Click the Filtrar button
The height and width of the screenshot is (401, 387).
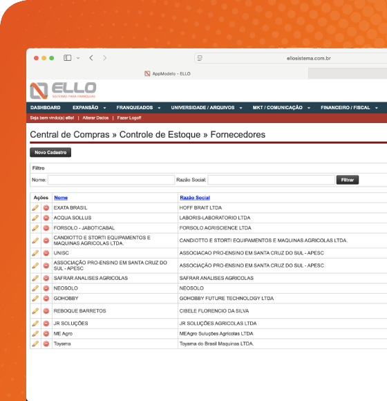coord(348,180)
